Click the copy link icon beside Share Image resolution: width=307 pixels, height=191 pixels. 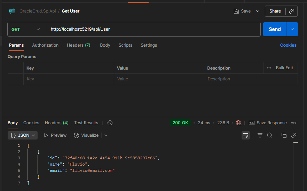292,11
